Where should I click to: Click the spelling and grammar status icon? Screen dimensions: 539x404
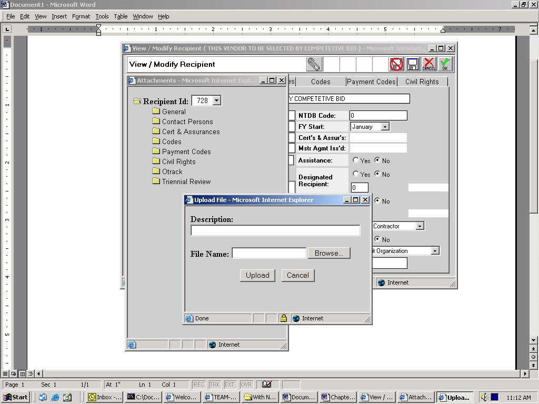click(267, 385)
